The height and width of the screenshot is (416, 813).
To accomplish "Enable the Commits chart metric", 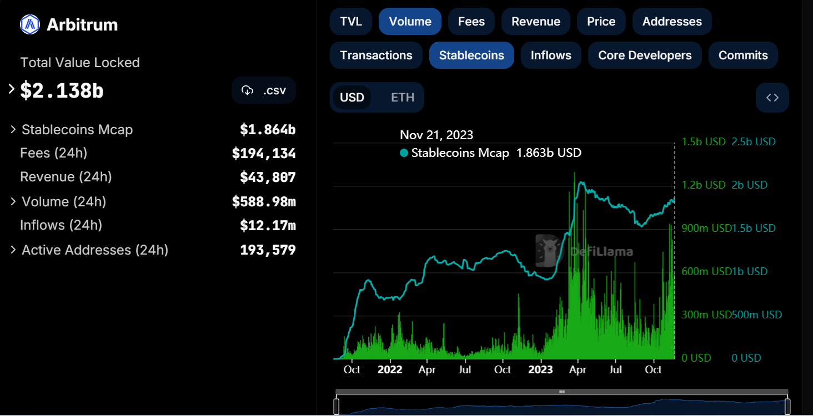I will 743,55.
